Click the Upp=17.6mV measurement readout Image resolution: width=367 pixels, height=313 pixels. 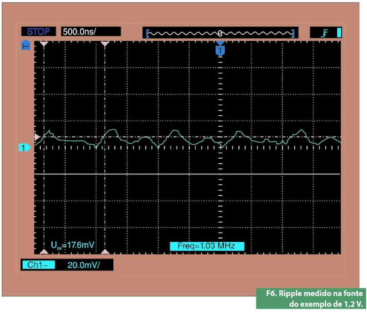tap(72, 246)
